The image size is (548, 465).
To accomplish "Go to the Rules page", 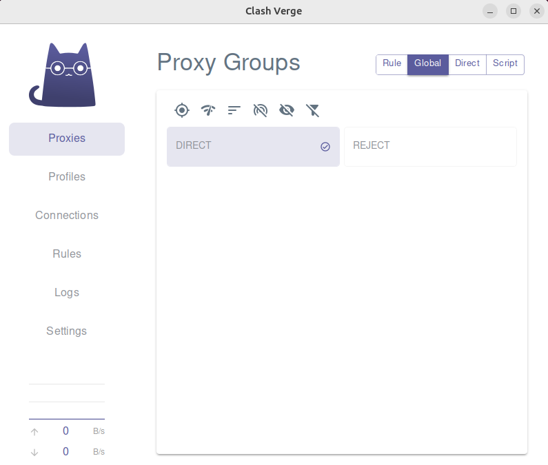I will click(x=67, y=254).
